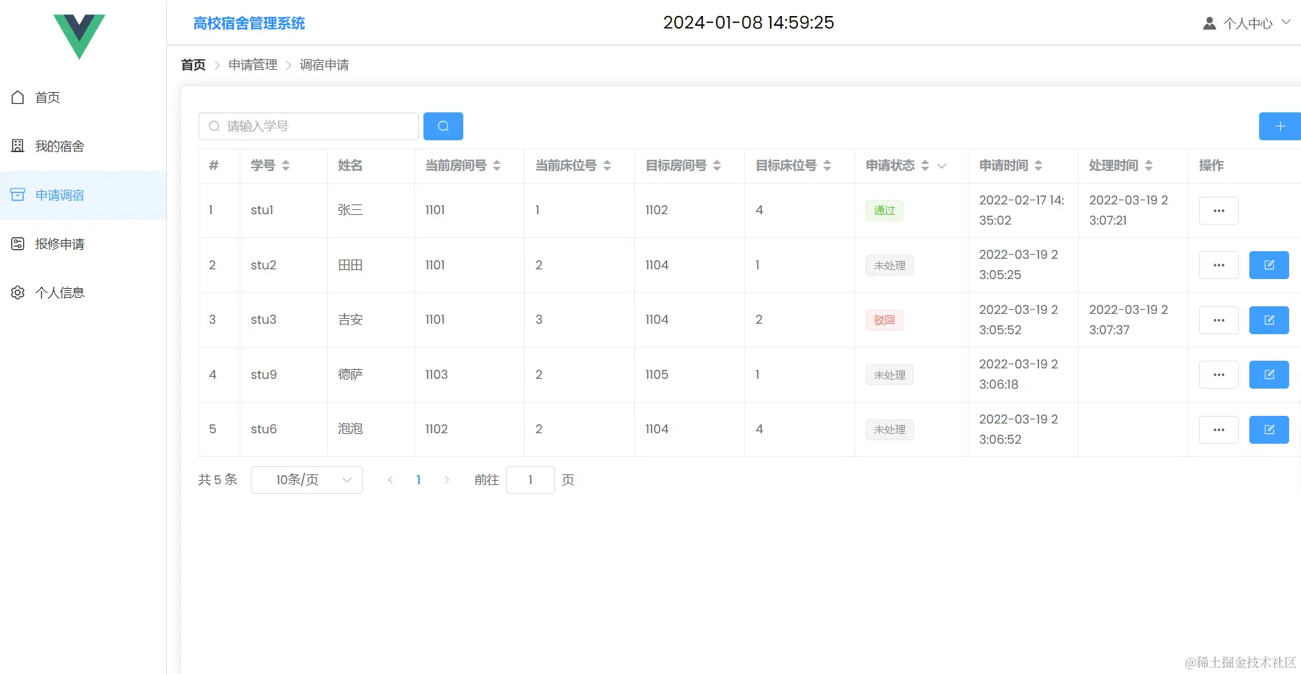
Task: Open 申请状态 filter dropdown chevron
Action: pos(941,166)
